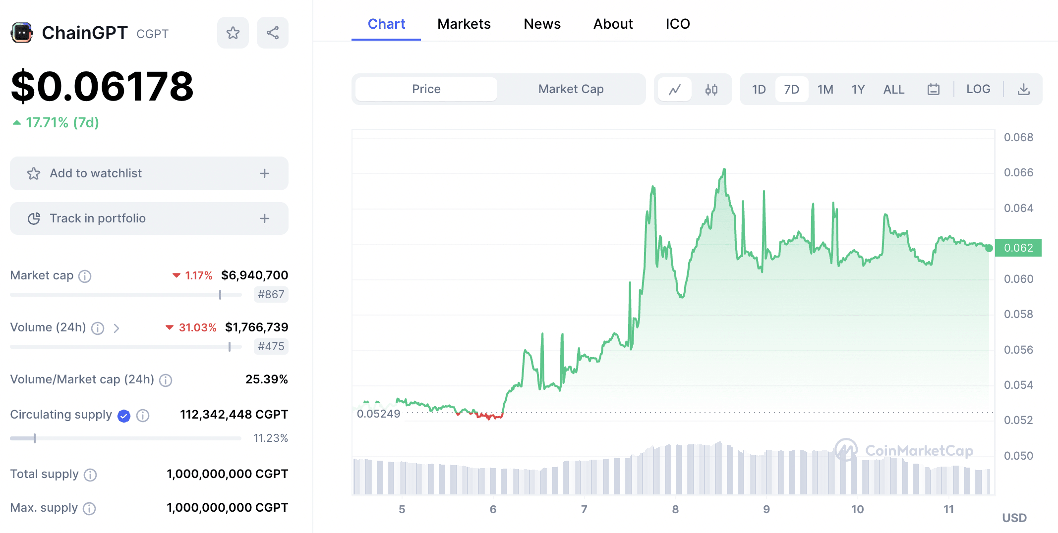Click the 31.03% volume change text
1058x533 pixels.
pos(197,327)
